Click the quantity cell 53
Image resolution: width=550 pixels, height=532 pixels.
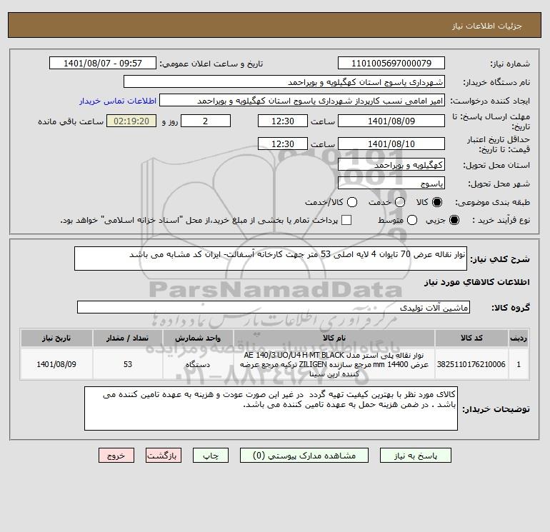[127, 364]
